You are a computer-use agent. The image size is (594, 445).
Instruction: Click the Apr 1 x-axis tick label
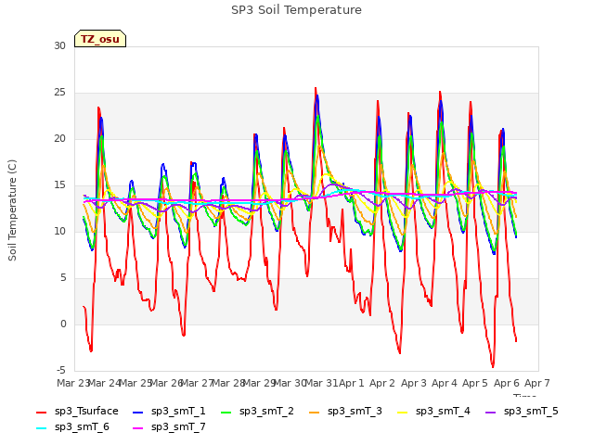click(351, 383)
